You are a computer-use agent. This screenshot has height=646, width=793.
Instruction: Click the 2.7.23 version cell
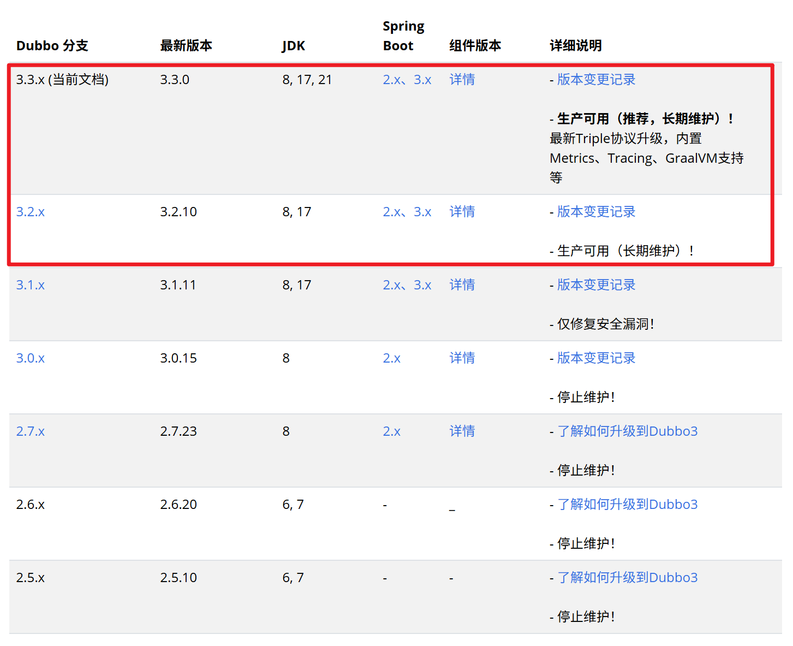coord(178,431)
